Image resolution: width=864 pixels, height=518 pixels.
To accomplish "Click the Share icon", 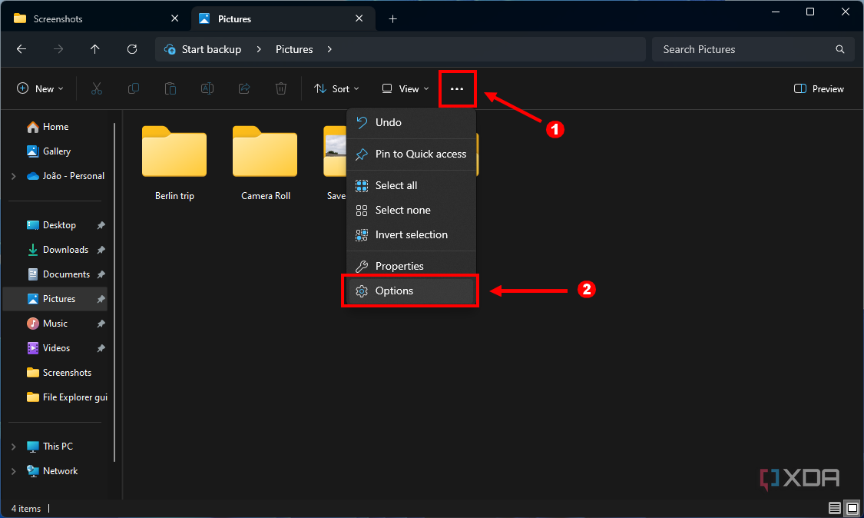I will [243, 88].
